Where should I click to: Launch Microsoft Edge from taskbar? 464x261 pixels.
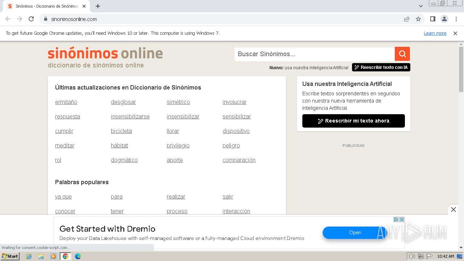78,256
